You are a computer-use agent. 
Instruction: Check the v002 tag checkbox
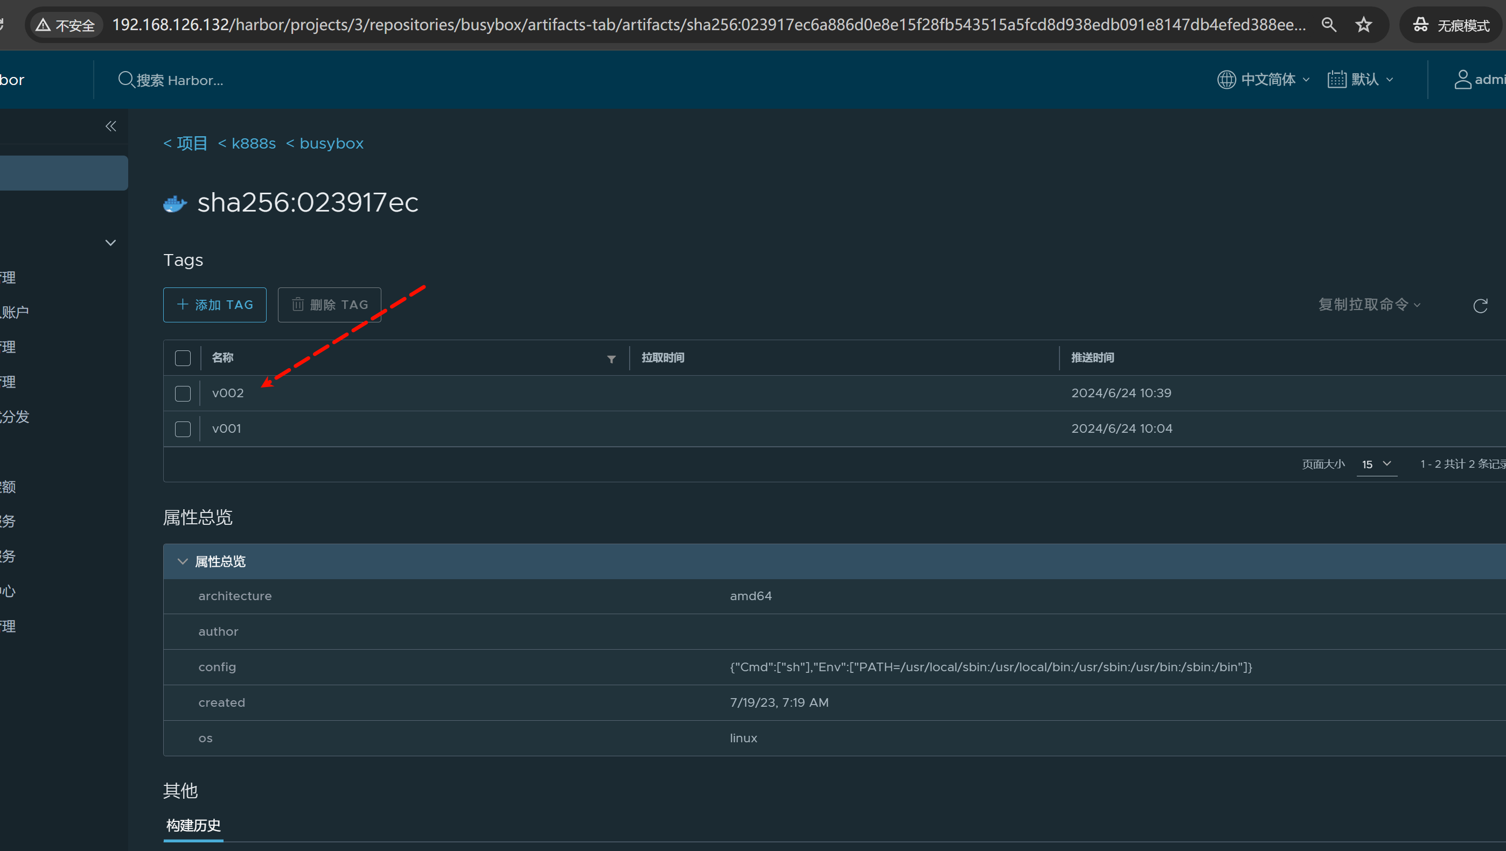tap(183, 393)
